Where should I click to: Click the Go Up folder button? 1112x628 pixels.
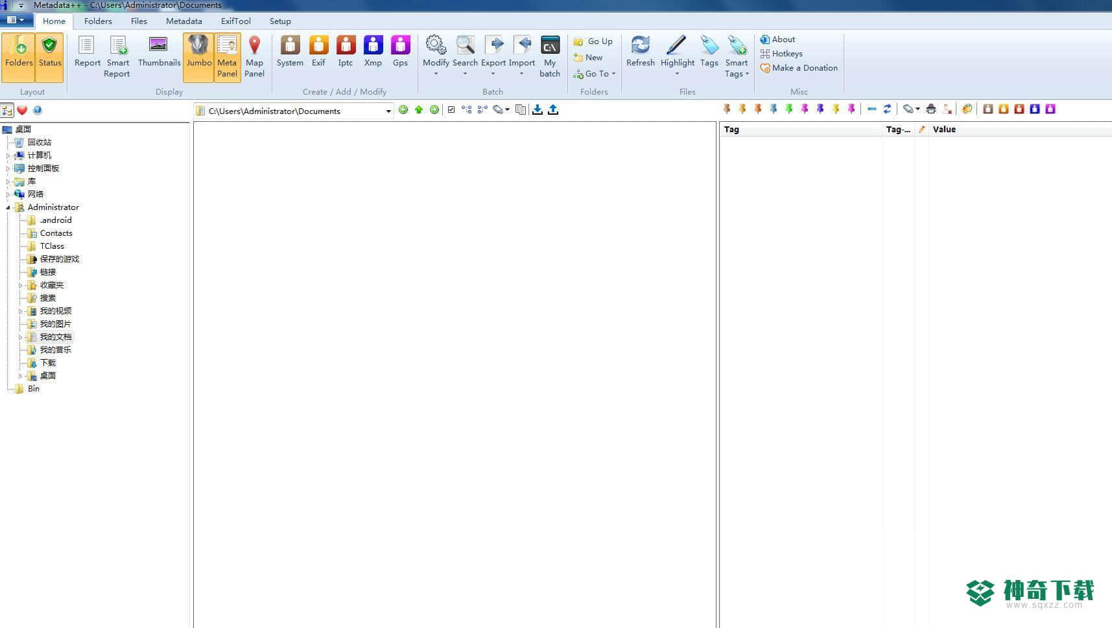593,41
